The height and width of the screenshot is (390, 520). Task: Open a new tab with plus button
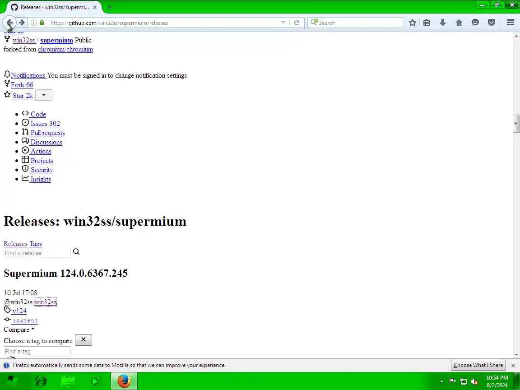tap(109, 7)
